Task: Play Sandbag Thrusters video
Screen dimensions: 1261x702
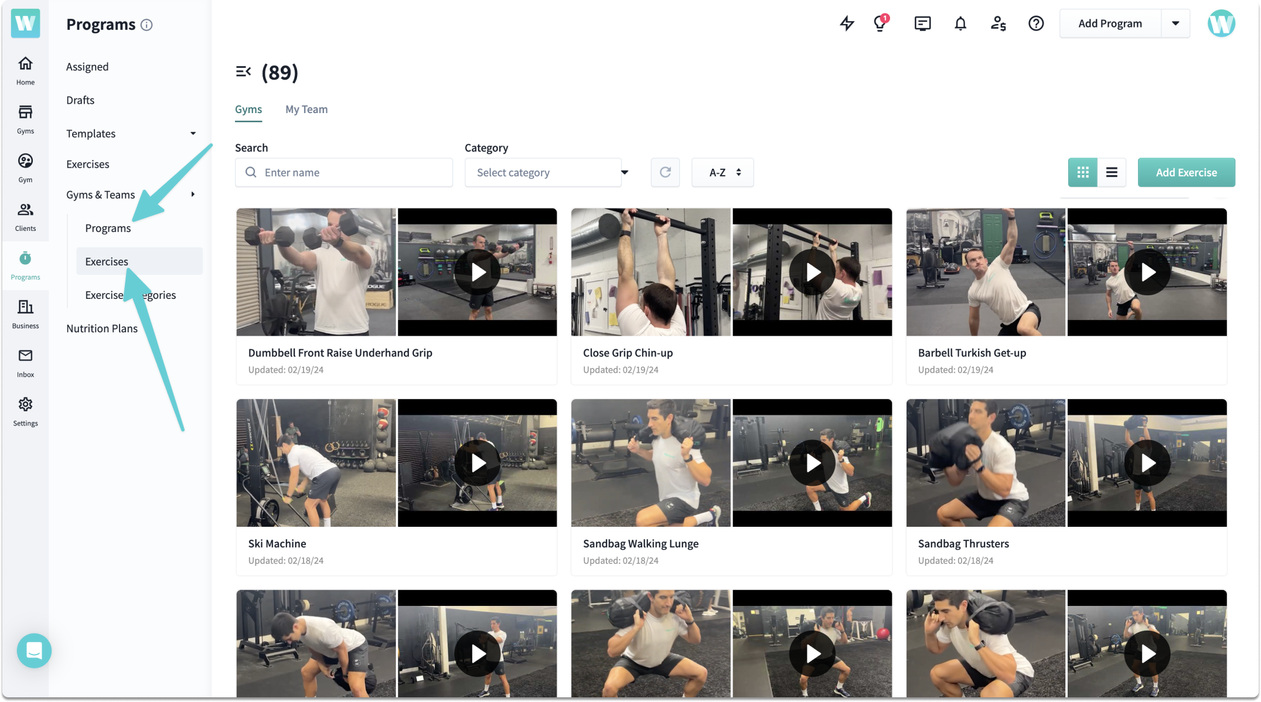Action: pos(1148,463)
